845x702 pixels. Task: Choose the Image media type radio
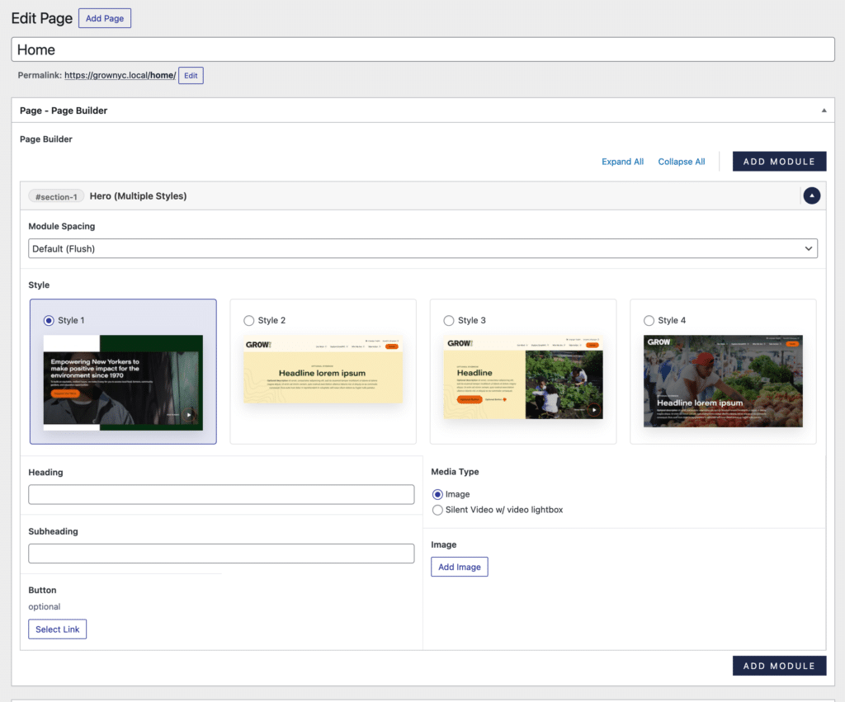coord(437,495)
